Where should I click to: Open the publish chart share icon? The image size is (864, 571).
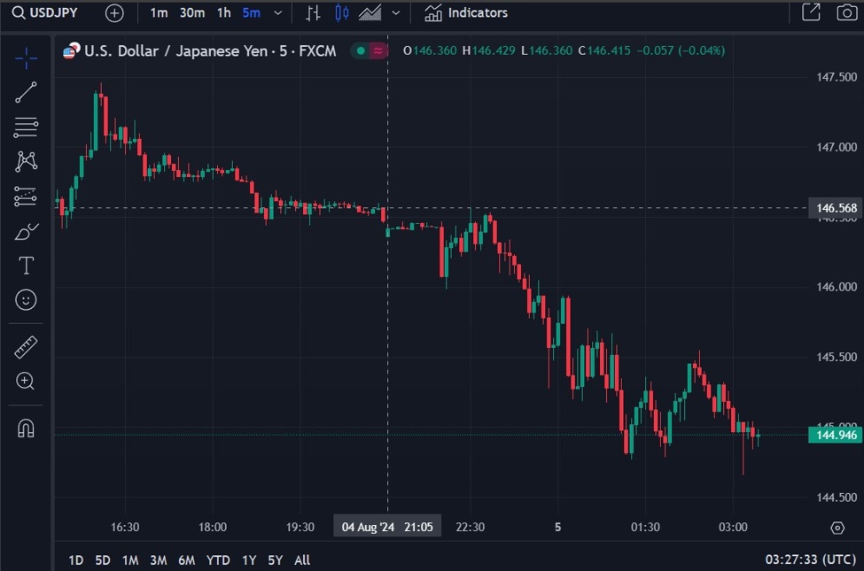click(813, 12)
